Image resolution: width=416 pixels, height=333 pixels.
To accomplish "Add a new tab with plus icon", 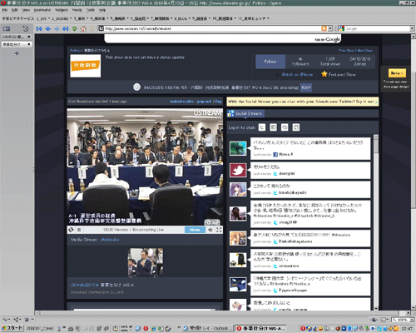I will (17, 53).
